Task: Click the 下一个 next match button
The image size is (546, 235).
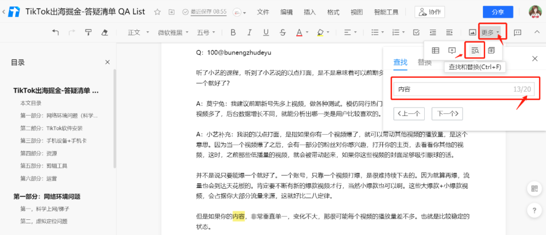Action: 447,113
